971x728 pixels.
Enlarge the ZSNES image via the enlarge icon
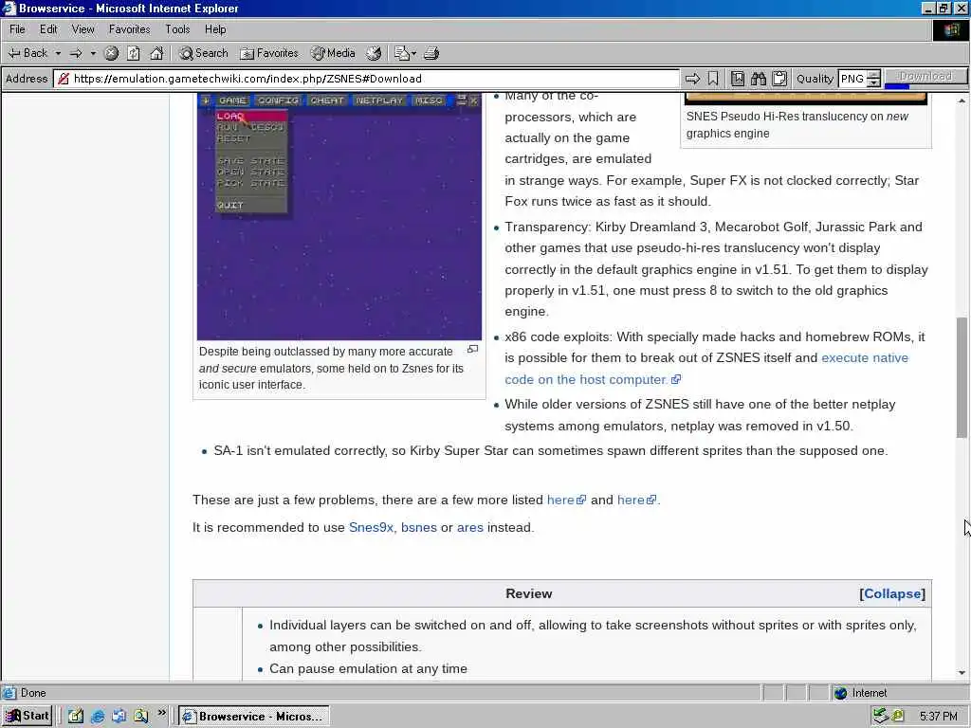click(x=472, y=350)
